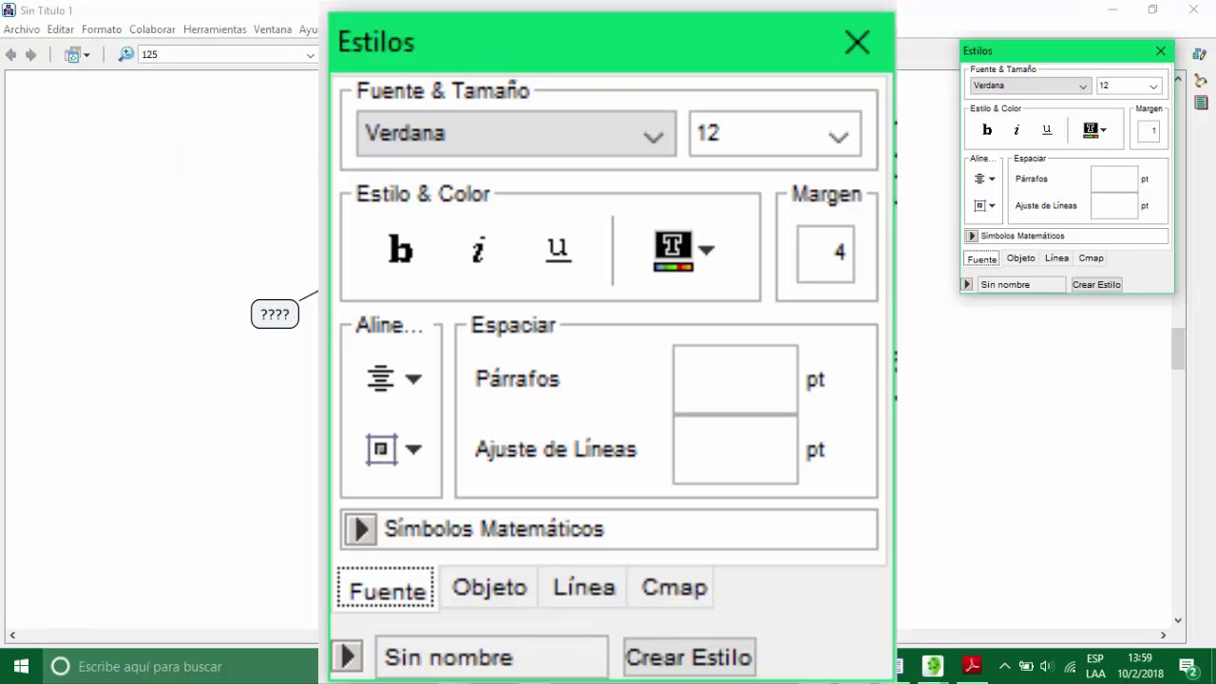Image resolution: width=1216 pixels, height=684 pixels.
Task: Click Crear Estilo button in large Estilos panel
Action: tap(690, 657)
